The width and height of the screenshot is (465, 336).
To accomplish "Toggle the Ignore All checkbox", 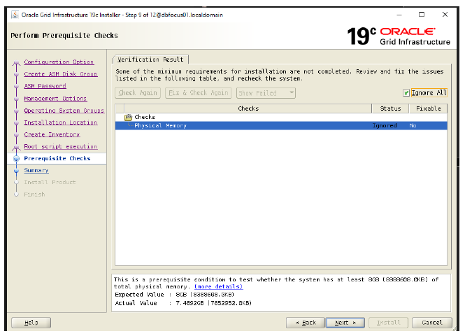I will [x=406, y=93].
